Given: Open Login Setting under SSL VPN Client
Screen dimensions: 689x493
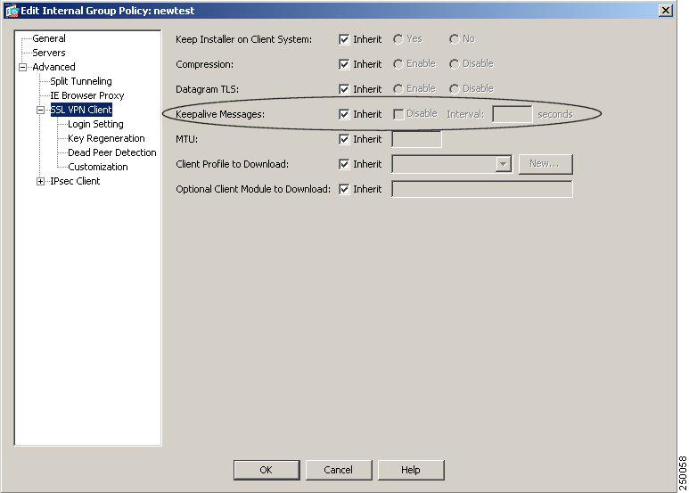Looking at the screenshot, I should pos(95,124).
